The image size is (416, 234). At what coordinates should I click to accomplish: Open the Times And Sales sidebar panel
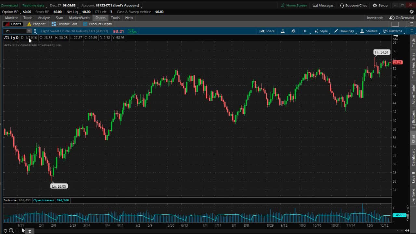(x=413, y=65)
